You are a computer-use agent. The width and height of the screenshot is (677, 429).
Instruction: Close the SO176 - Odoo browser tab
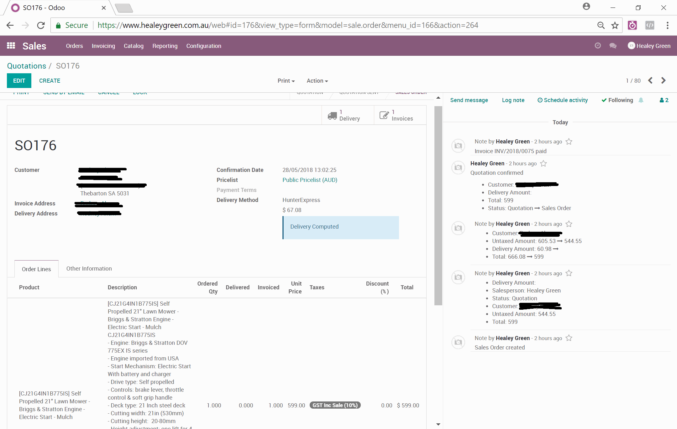(104, 8)
